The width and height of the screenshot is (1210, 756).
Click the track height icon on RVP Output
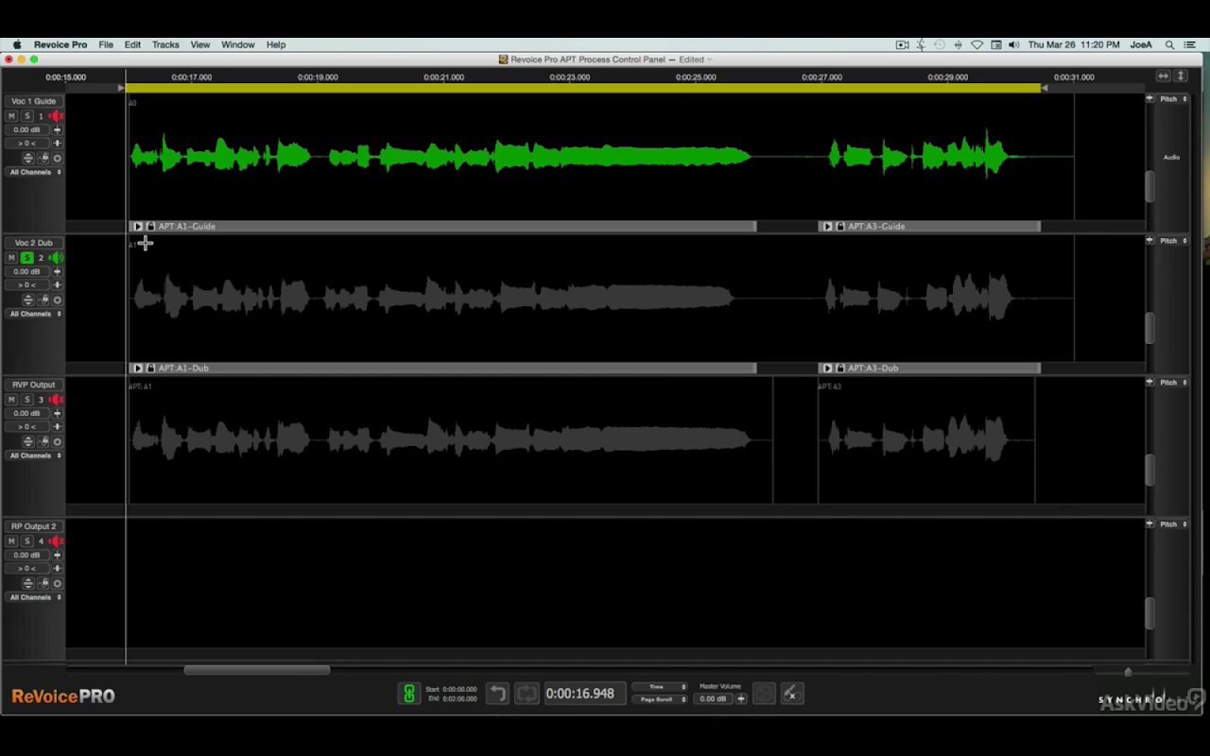pyautogui.click(x=28, y=441)
